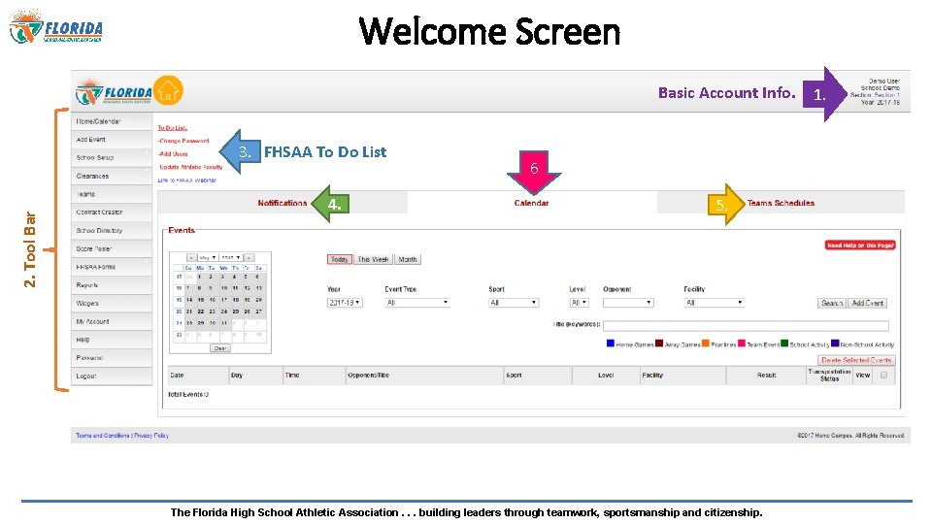Viewport: 932px width, 524px height.
Task: Click the Today button
Action: [x=340, y=260]
